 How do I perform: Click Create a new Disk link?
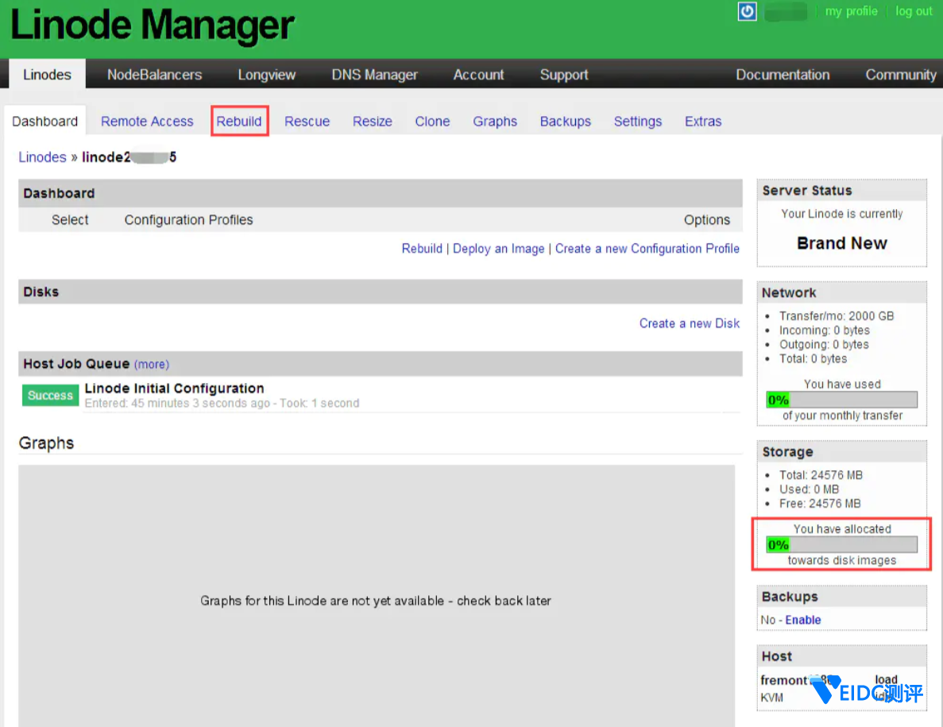689,323
